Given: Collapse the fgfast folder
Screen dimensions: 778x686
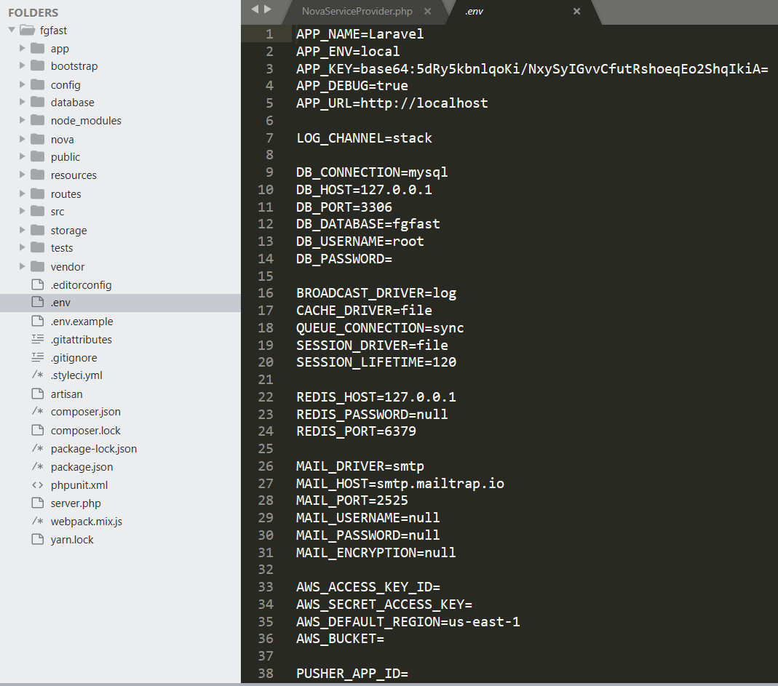Looking at the screenshot, I should click(x=11, y=30).
